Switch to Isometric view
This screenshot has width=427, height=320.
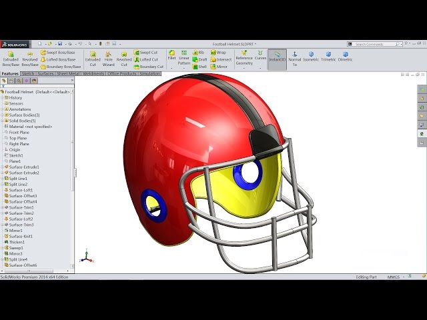(311, 57)
